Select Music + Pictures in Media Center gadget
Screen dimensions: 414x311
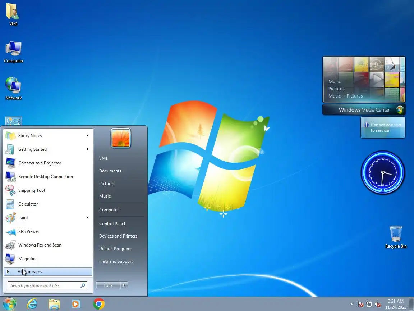tap(345, 96)
